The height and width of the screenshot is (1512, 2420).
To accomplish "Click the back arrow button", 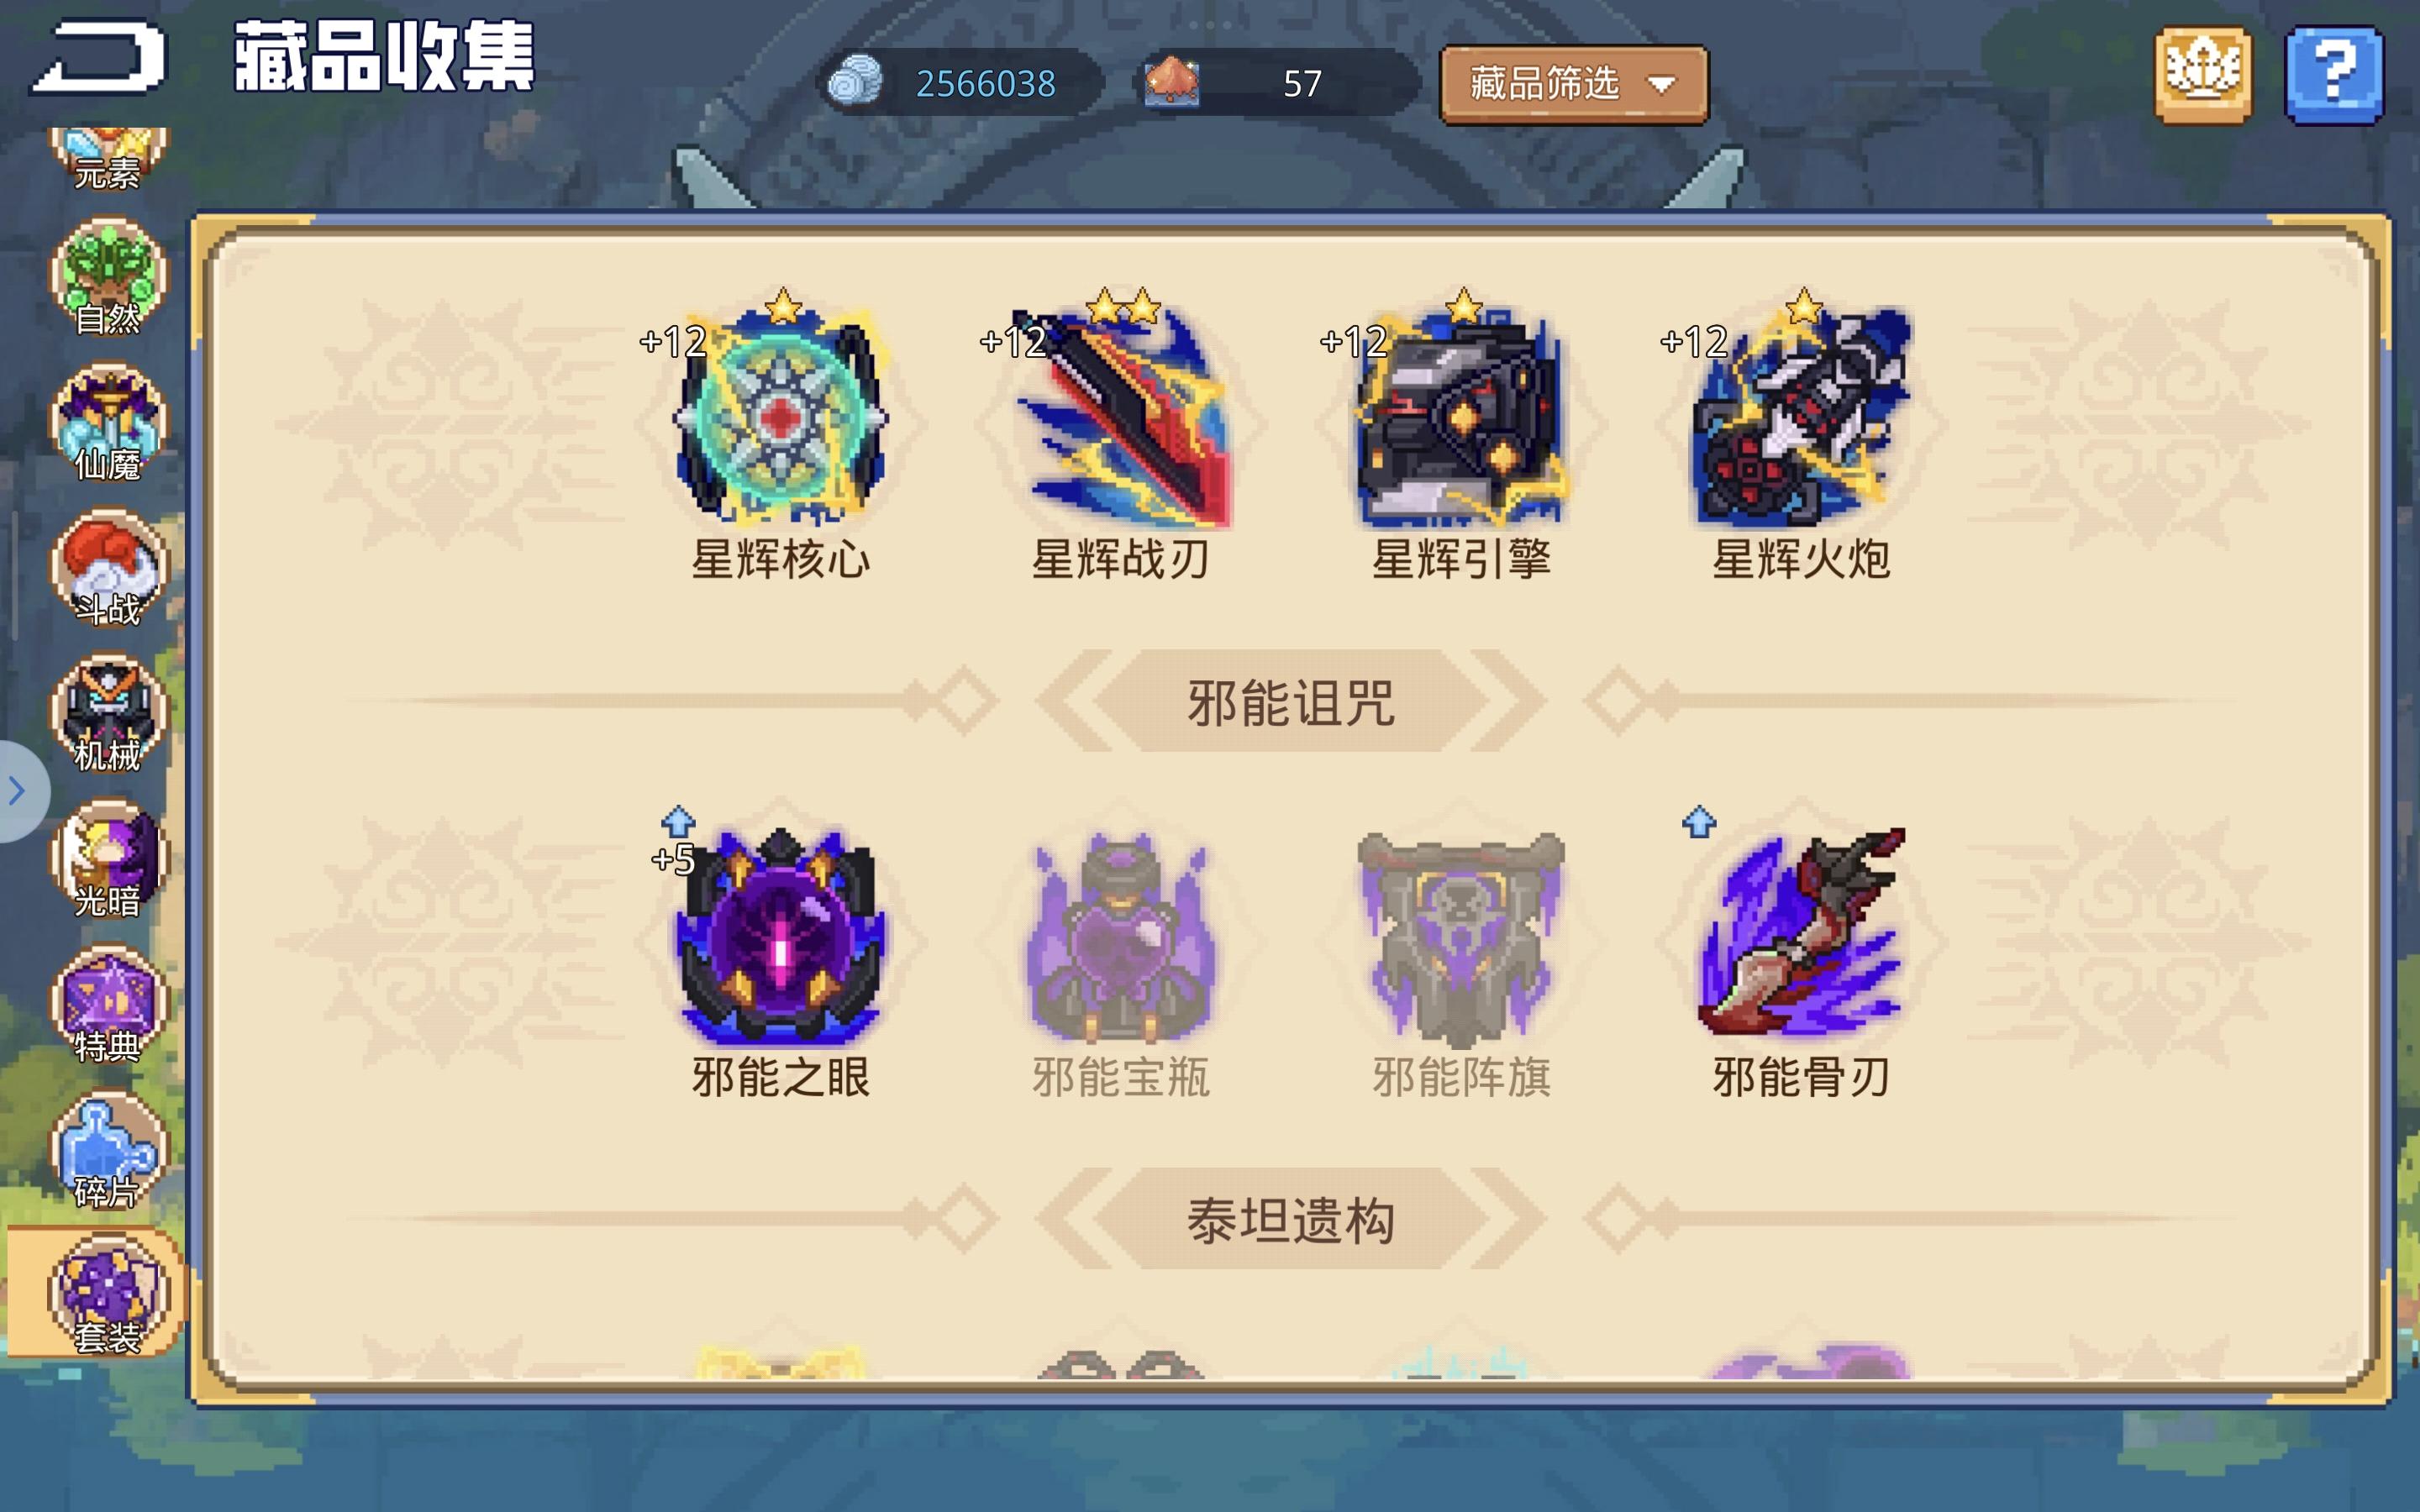I will tap(98, 57).
